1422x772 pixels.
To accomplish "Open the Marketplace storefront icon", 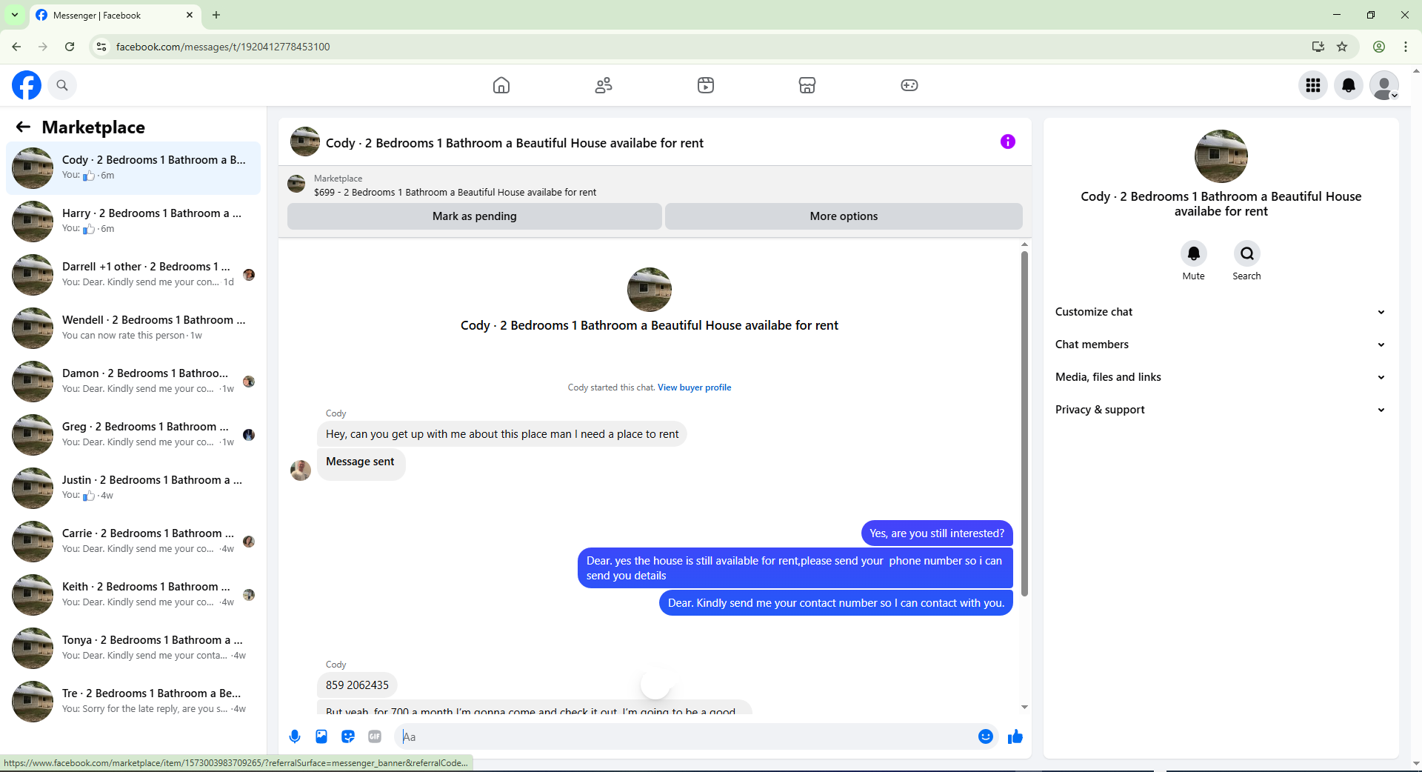I will point(807,85).
